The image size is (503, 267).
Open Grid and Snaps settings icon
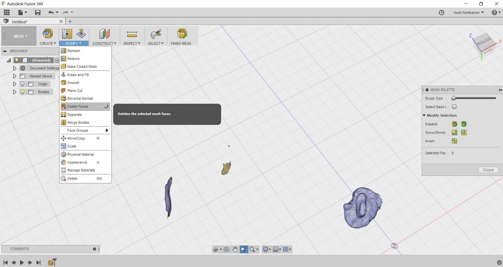(276, 249)
